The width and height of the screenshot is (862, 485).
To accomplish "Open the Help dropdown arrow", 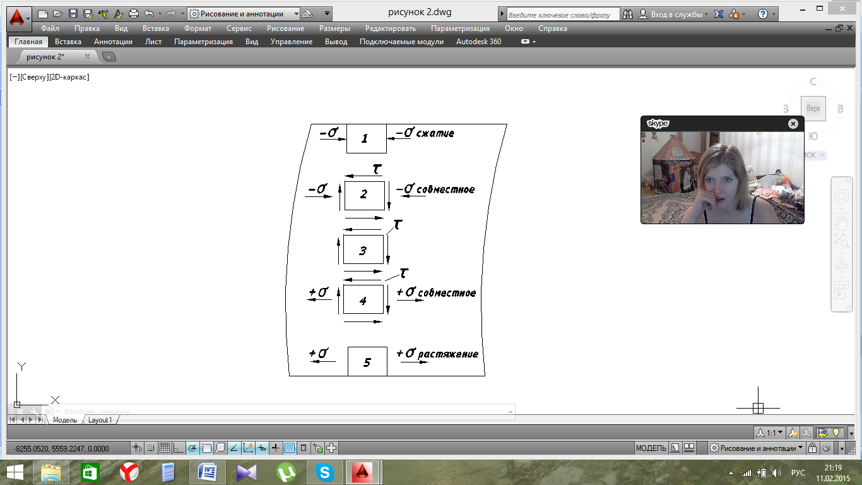I will [x=774, y=14].
